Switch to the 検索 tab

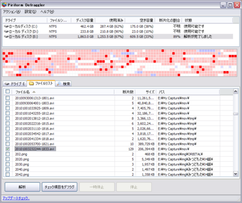tap(63, 84)
